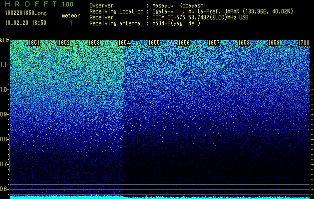Click the kHz axis unit label
This screenshot has height=199, width=314.
(4, 40)
